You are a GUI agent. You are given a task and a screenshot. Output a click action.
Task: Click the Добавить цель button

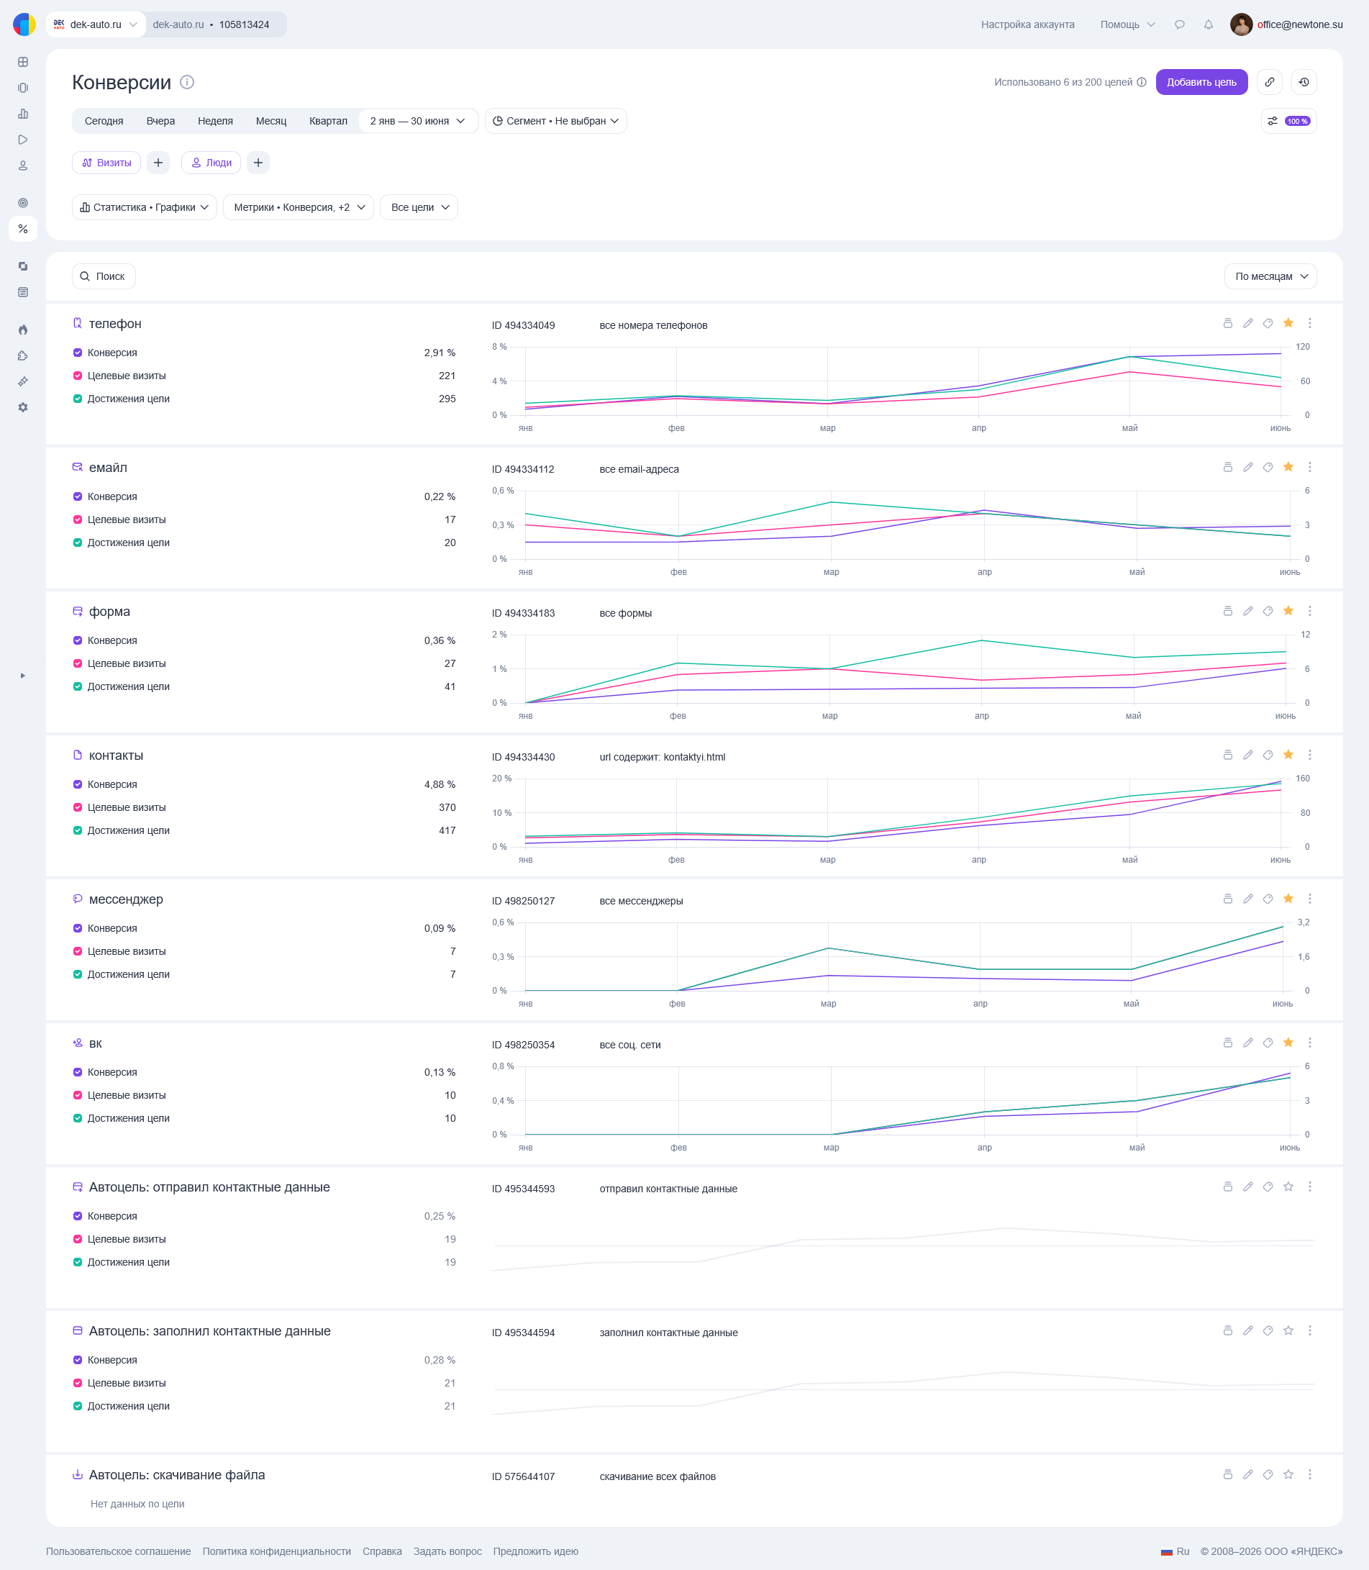(1201, 82)
